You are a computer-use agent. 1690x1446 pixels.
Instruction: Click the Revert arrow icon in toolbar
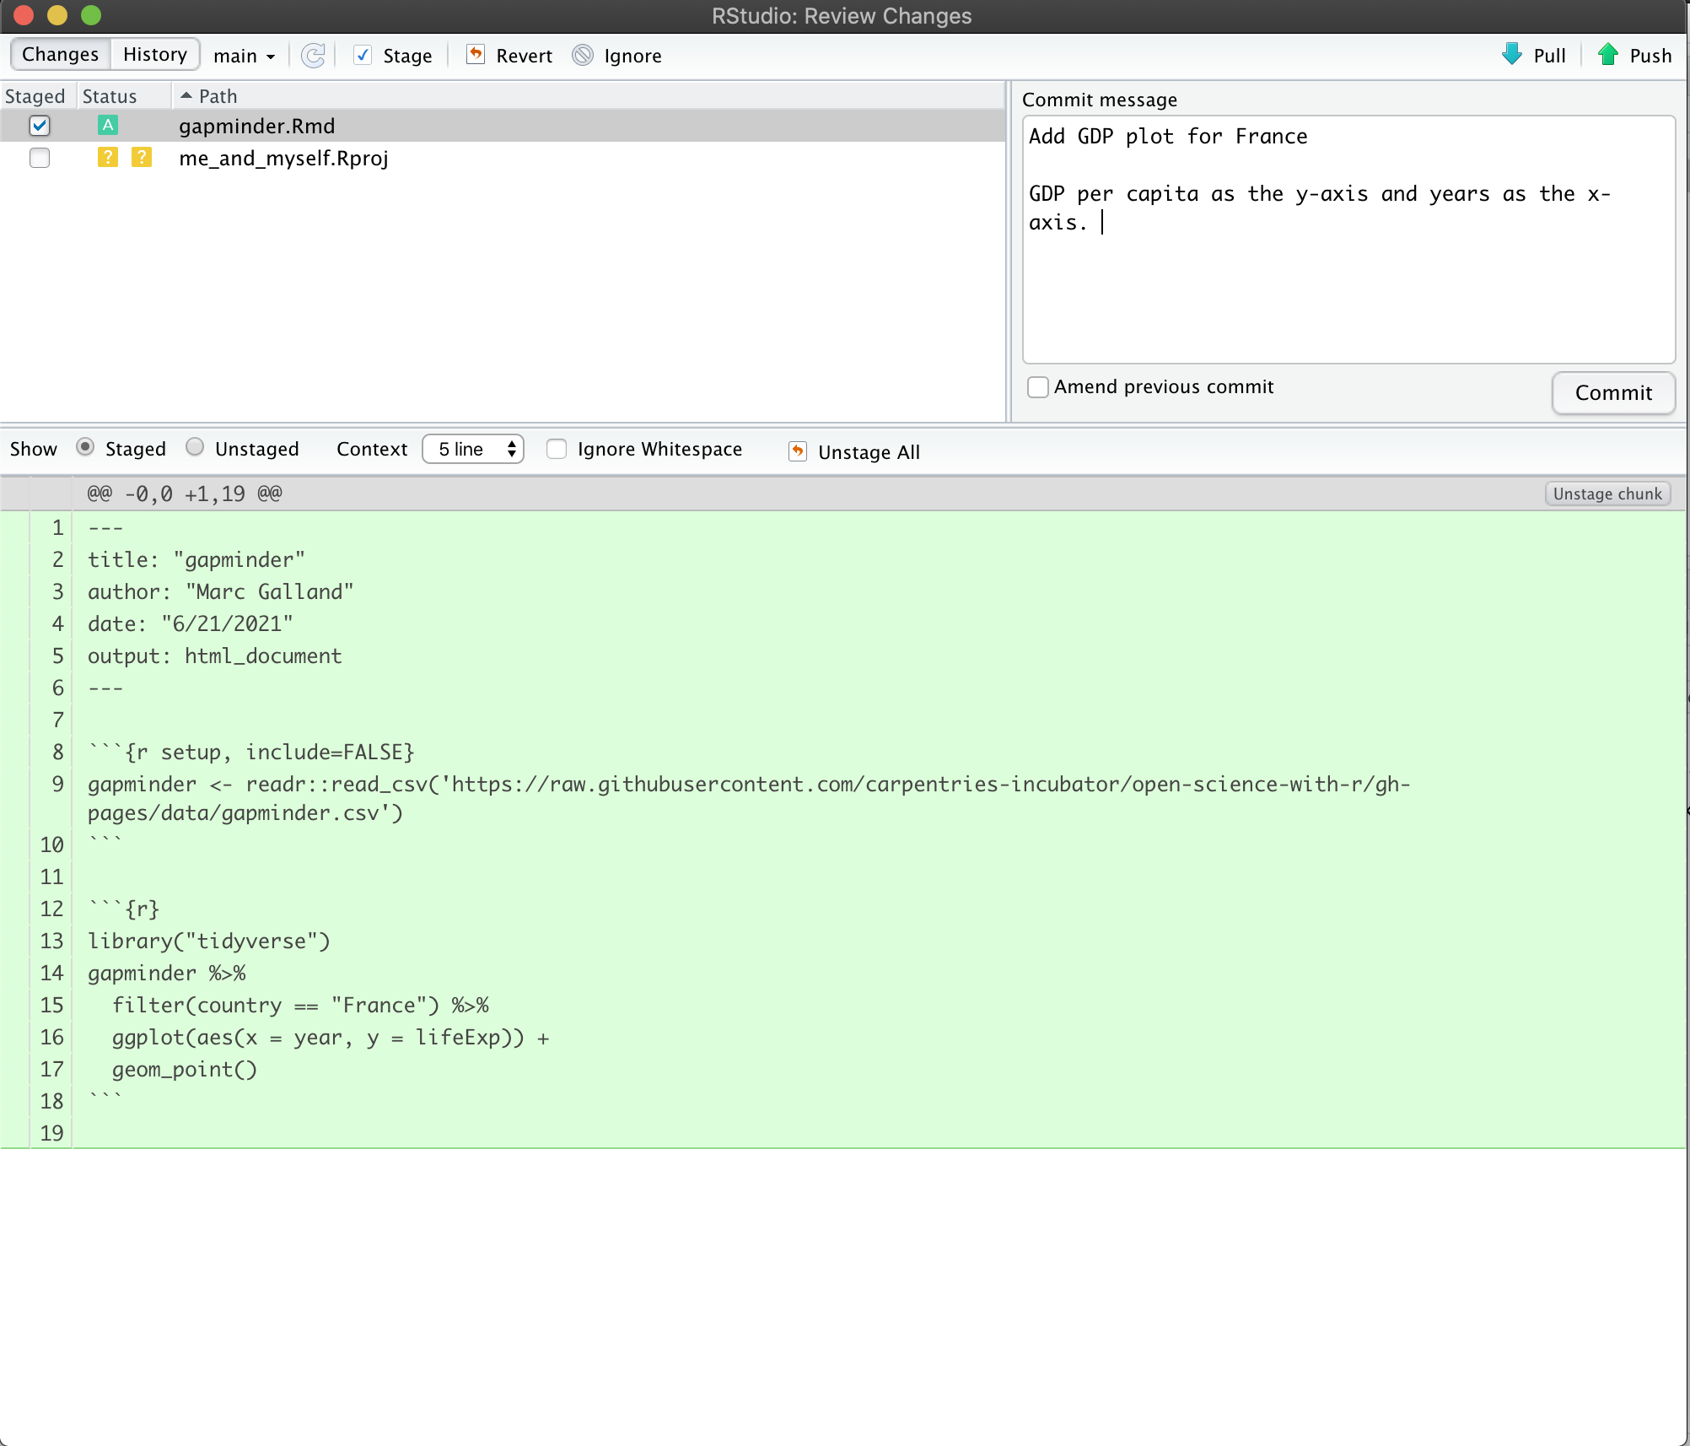[x=476, y=55]
